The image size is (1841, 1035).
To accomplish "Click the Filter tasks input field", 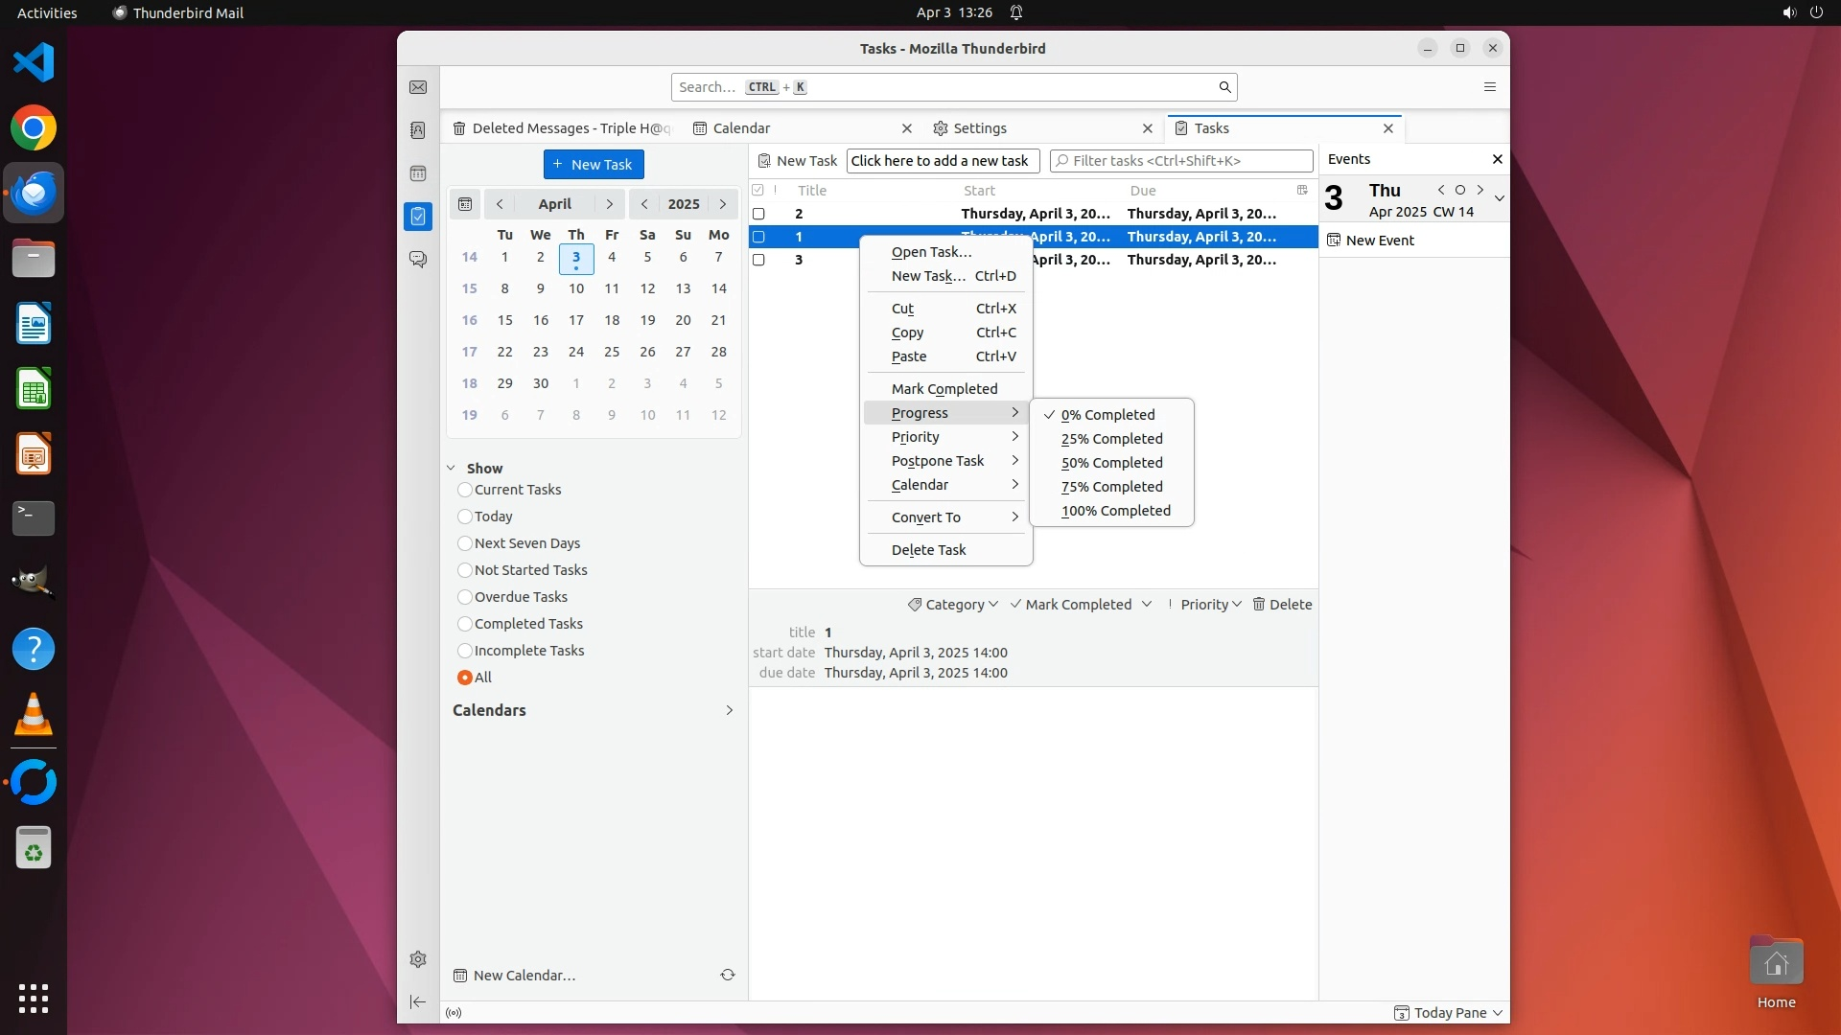I will [1189, 161].
